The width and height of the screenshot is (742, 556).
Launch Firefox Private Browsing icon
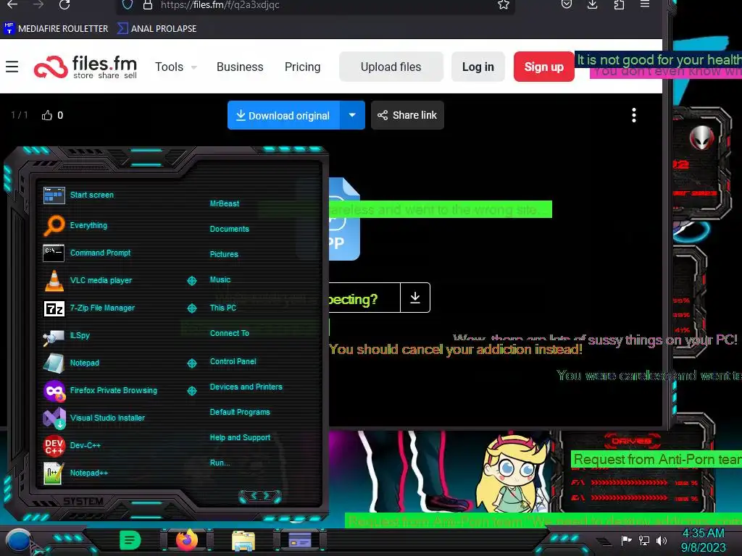(54, 390)
